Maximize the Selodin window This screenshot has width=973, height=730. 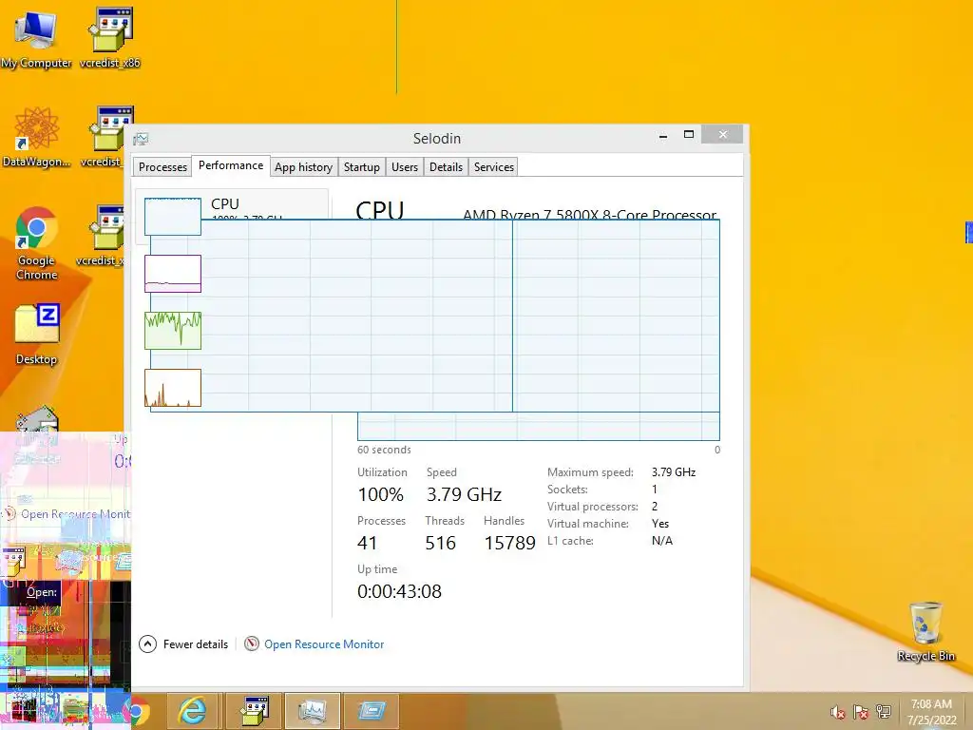click(689, 134)
